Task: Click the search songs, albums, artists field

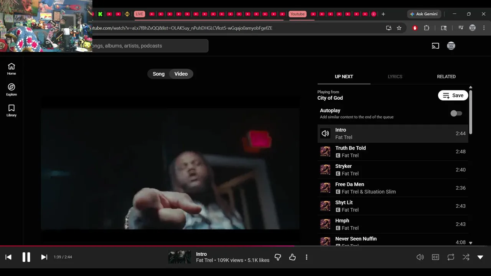Action: coord(150,46)
